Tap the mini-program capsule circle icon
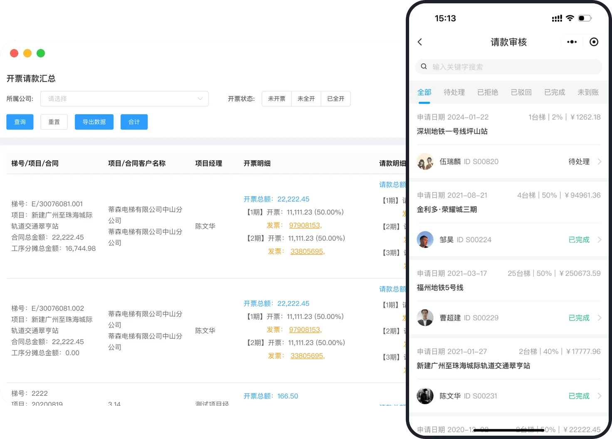The height and width of the screenshot is (439, 612). coord(594,42)
